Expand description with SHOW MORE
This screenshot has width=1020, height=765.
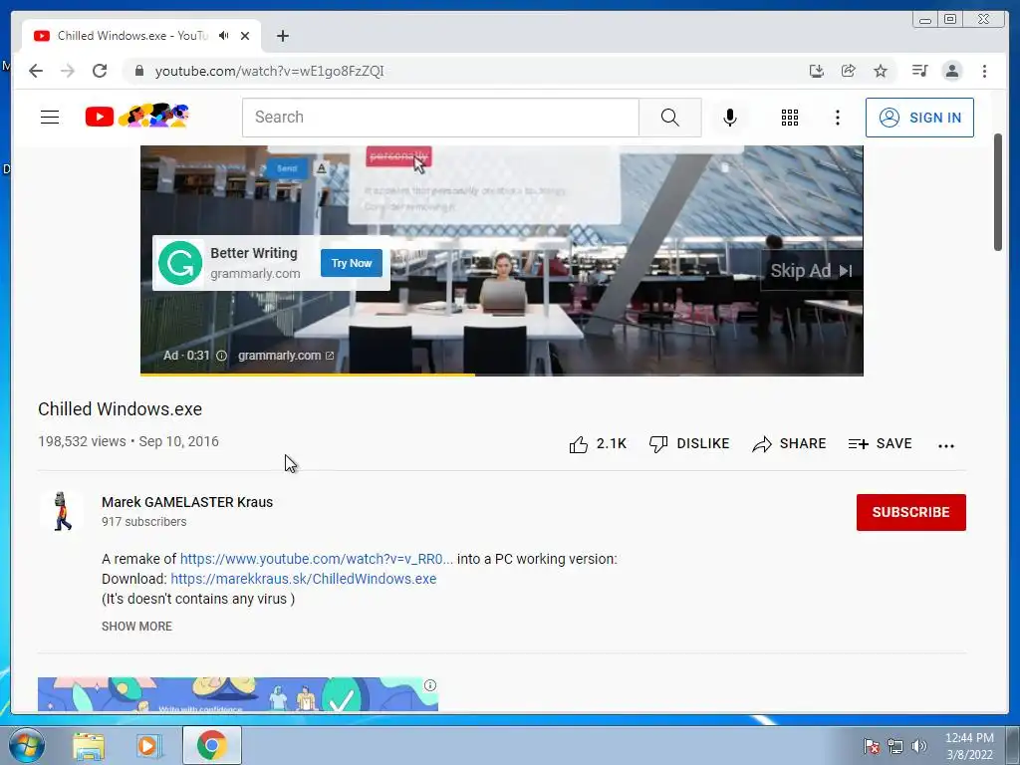tap(136, 627)
